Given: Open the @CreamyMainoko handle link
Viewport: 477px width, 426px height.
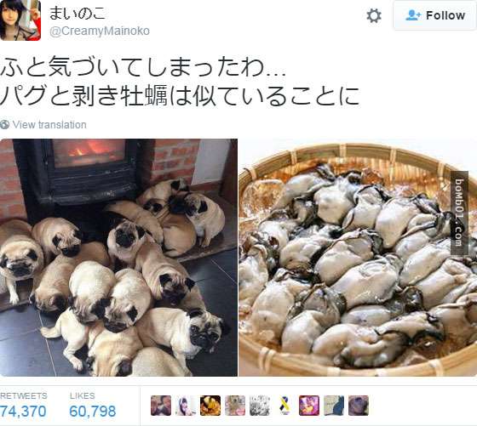Looking at the screenshot, I should pos(100,31).
